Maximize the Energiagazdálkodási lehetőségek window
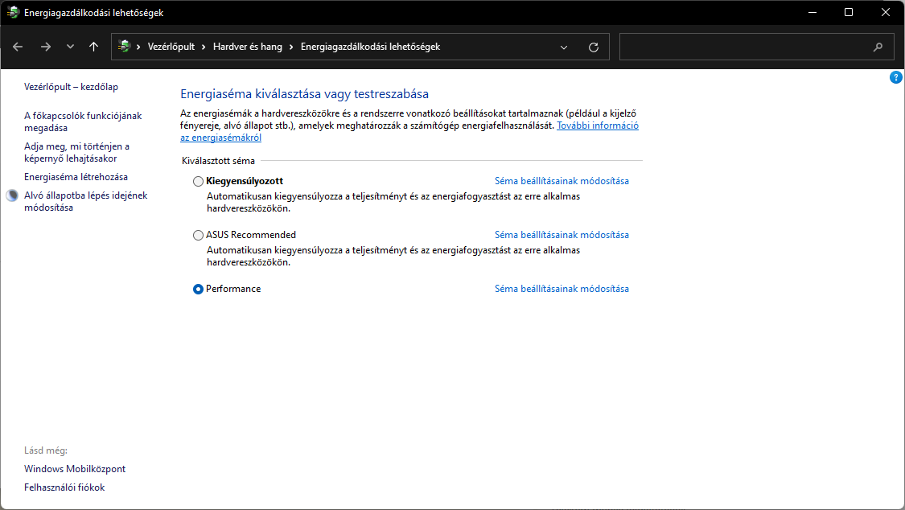The image size is (905, 510). coord(849,12)
